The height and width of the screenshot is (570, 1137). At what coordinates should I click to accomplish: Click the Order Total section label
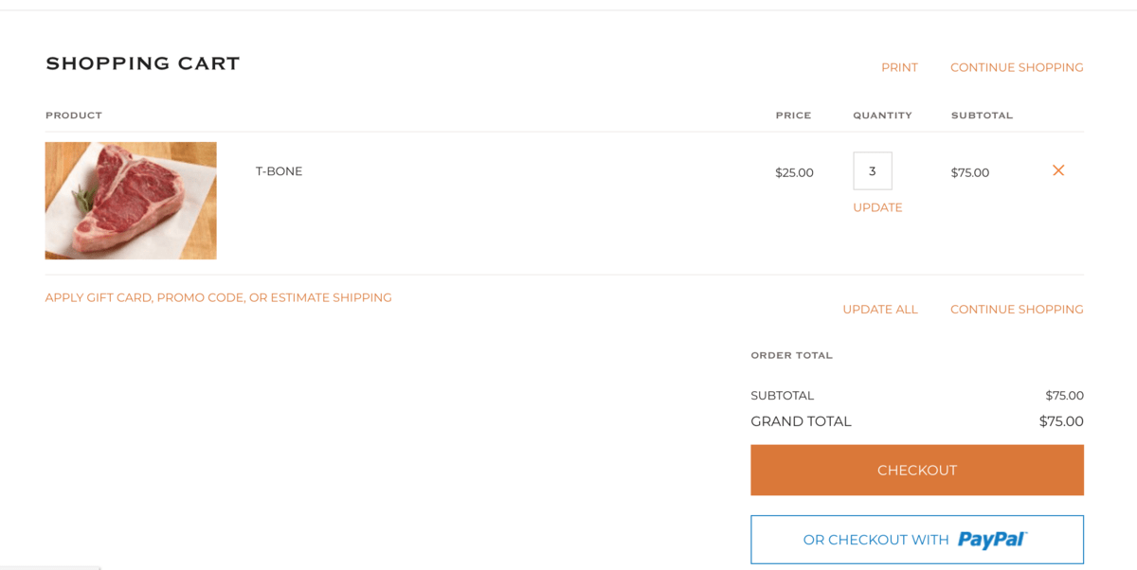pos(792,356)
